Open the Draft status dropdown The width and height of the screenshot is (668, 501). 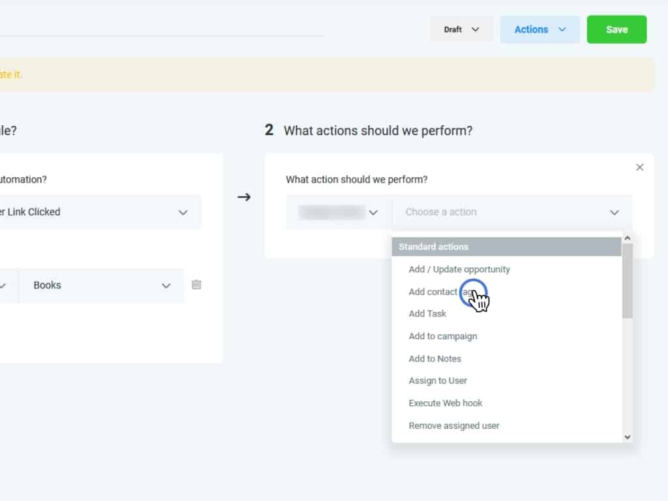coord(461,29)
